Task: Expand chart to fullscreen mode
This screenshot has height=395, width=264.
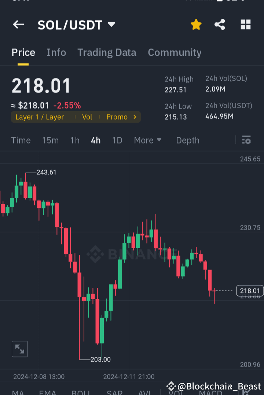Action: [x=19, y=349]
